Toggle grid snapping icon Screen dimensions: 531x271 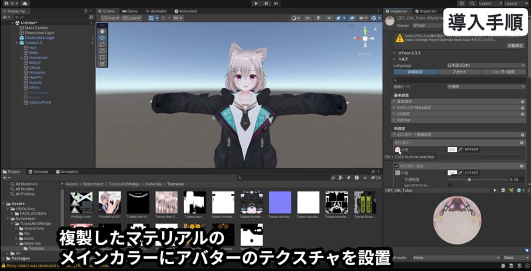tap(152, 18)
